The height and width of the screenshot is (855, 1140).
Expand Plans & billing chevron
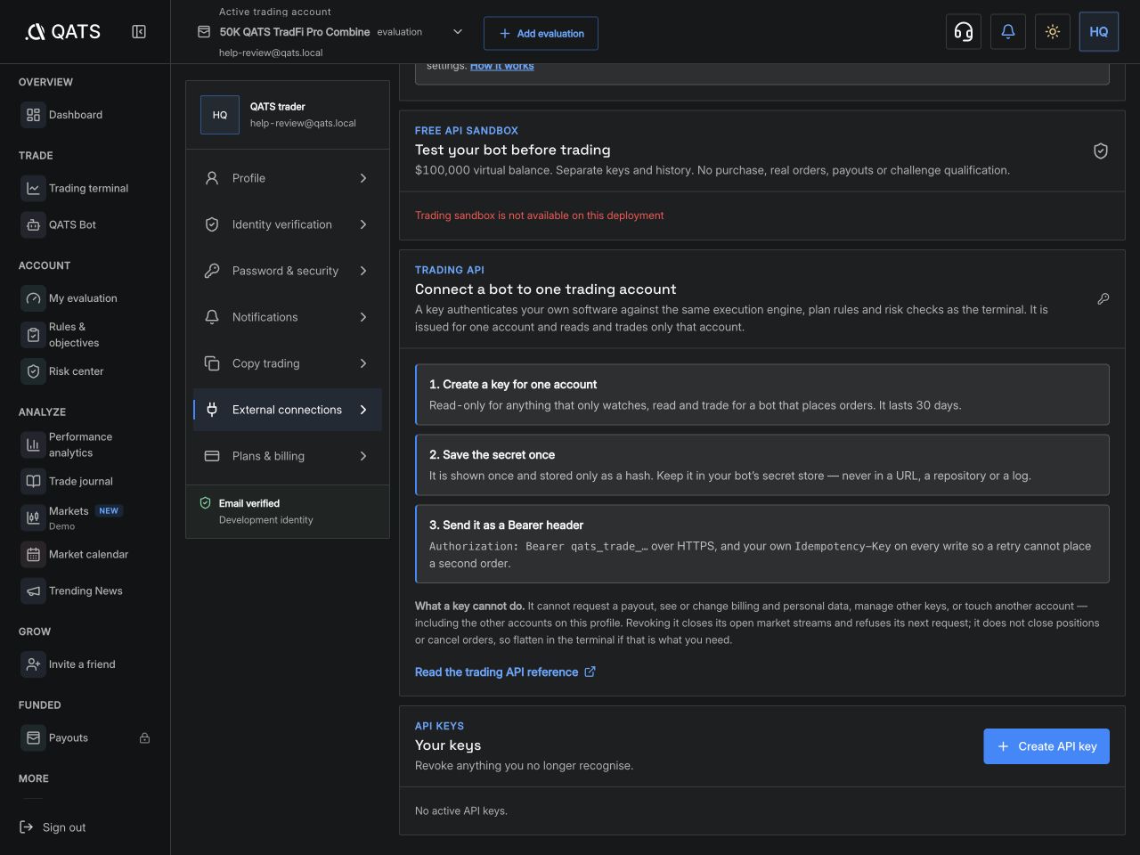(363, 456)
